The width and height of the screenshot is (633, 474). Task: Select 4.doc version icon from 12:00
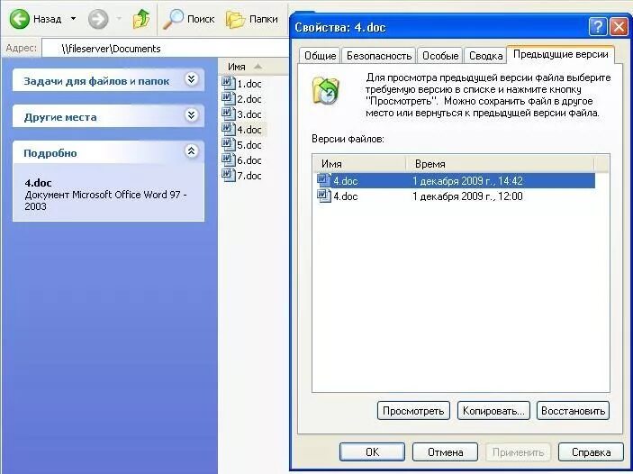tap(324, 196)
